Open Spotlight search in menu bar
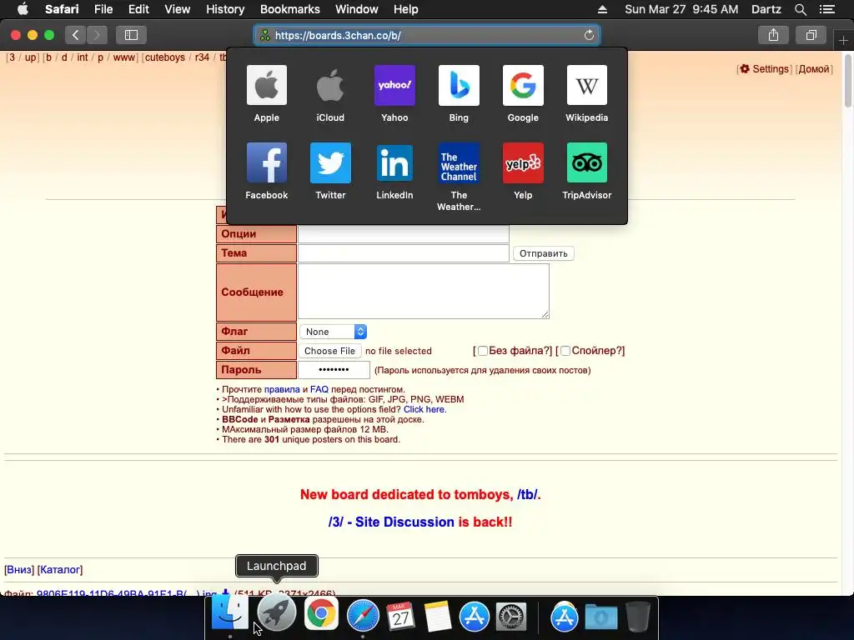854x640 pixels. (x=800, y=9)
